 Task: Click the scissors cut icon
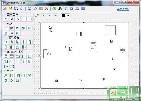point(30,9)
